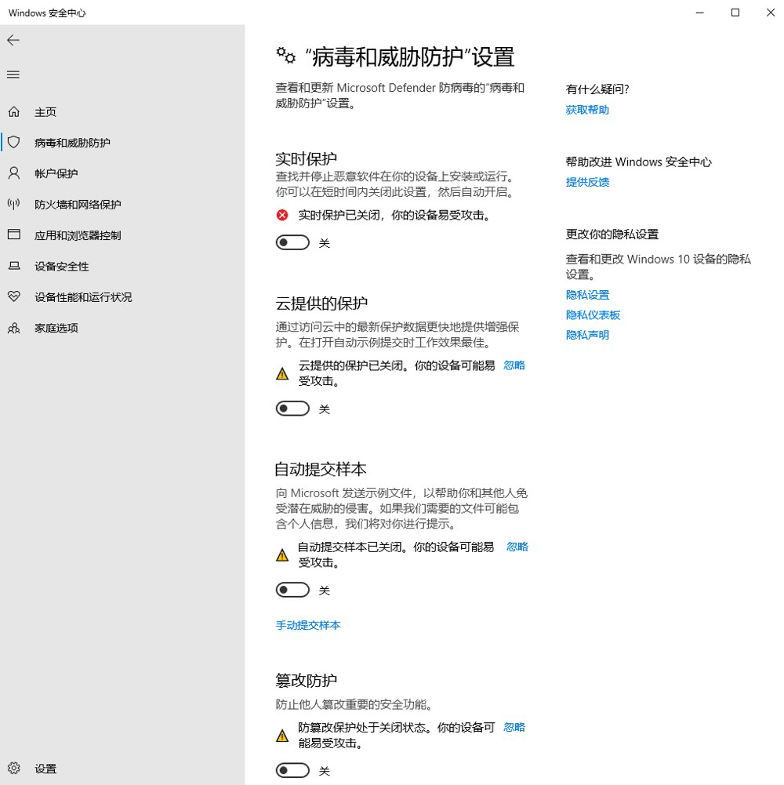Click the home icon beside 主页
784x785 pixels.
tap(14, 111)
